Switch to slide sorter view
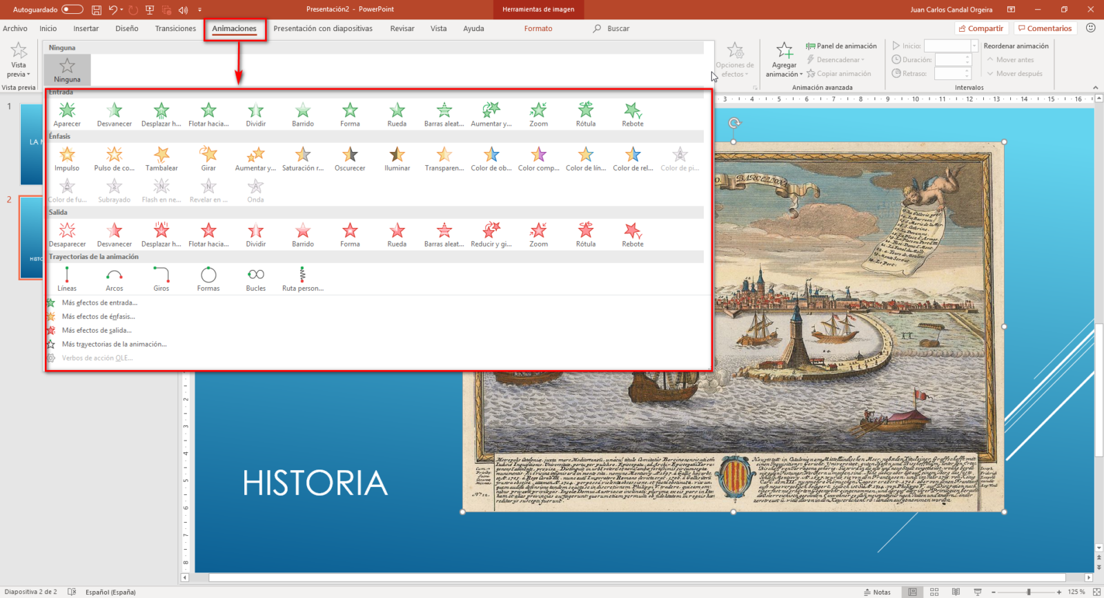The image size is (1104, 598). click(x=934, y=592)
